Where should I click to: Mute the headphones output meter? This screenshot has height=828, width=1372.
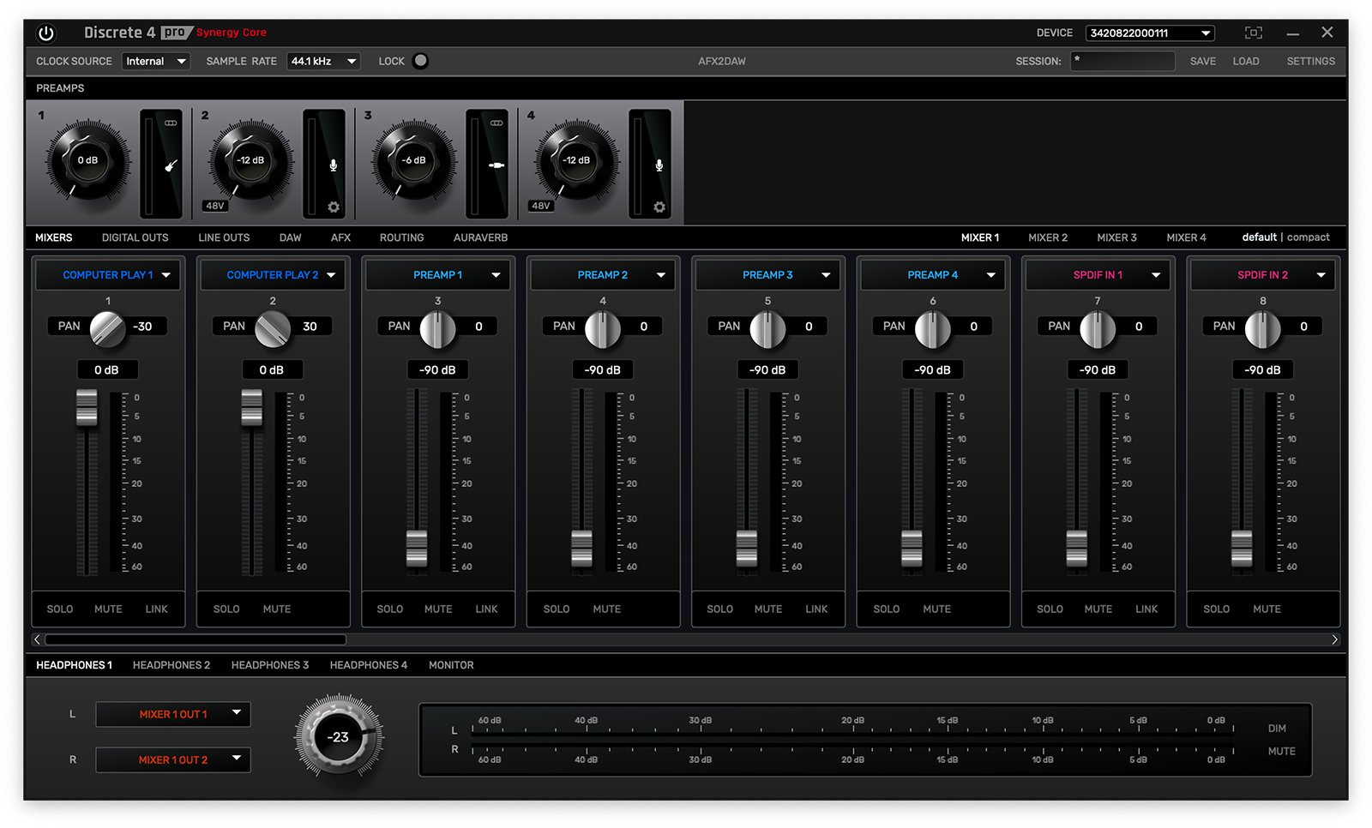coord(1282,752)
